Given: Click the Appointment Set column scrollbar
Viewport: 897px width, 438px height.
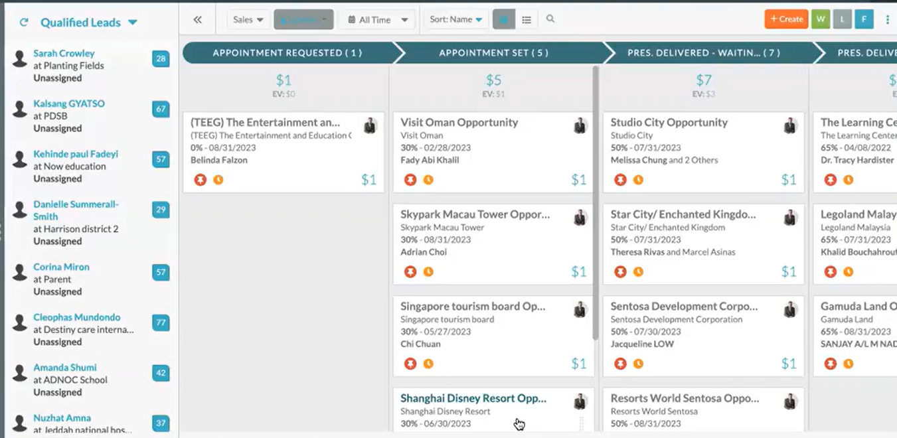Looking at the screenshot, I should pos(596,199).
